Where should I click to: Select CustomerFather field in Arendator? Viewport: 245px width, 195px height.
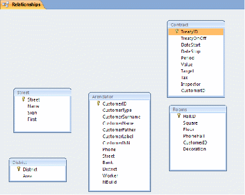tap(119, 130)
